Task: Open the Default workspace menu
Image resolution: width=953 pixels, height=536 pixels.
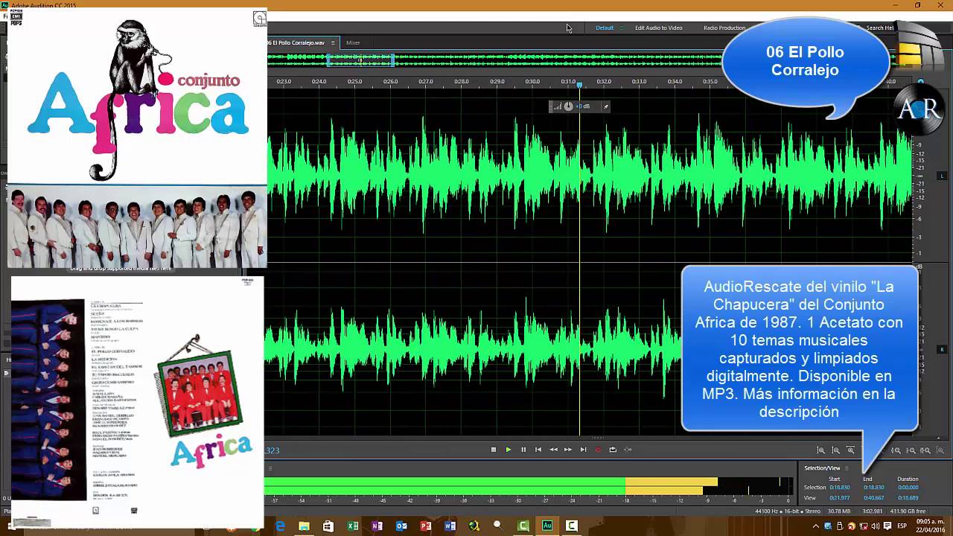Action: (x=621, y=28)
